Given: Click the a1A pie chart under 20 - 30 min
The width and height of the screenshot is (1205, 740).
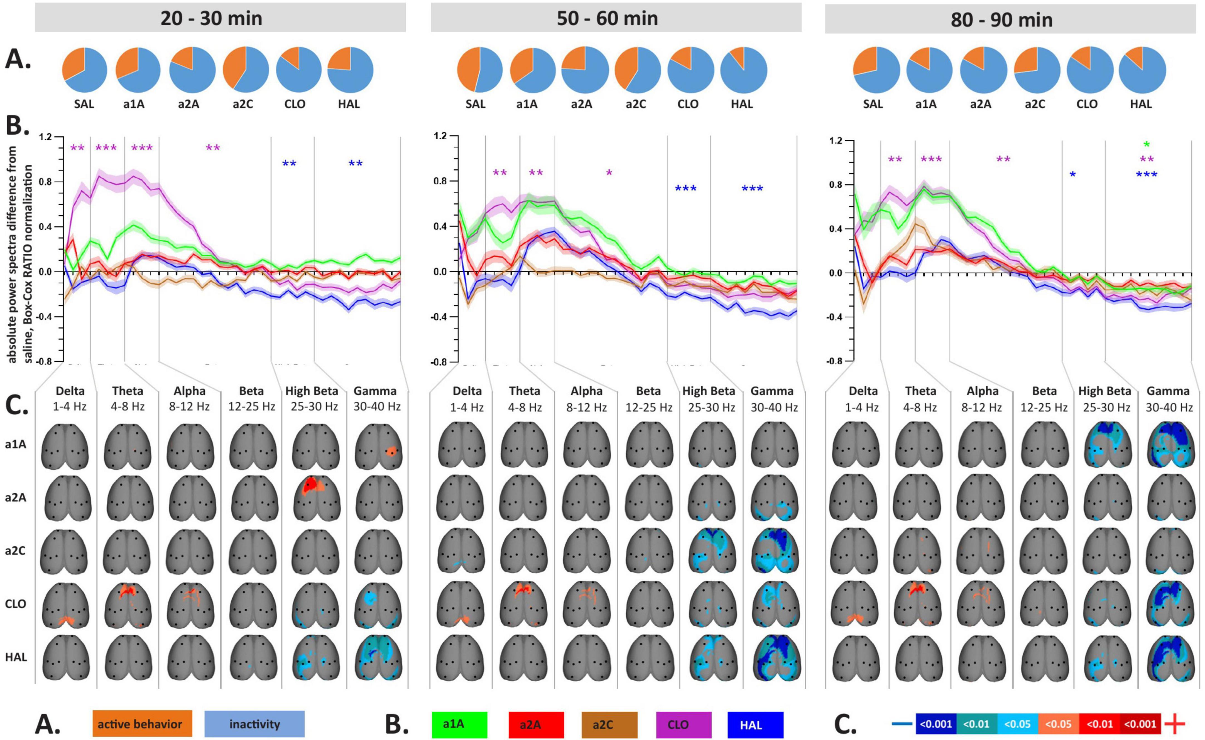Looking at the screenshot, I should [138, 70].
